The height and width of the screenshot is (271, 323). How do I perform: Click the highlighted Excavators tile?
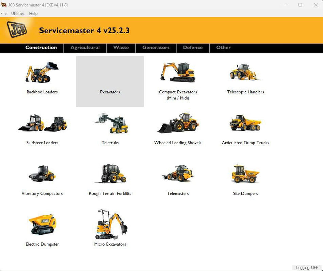110,82
